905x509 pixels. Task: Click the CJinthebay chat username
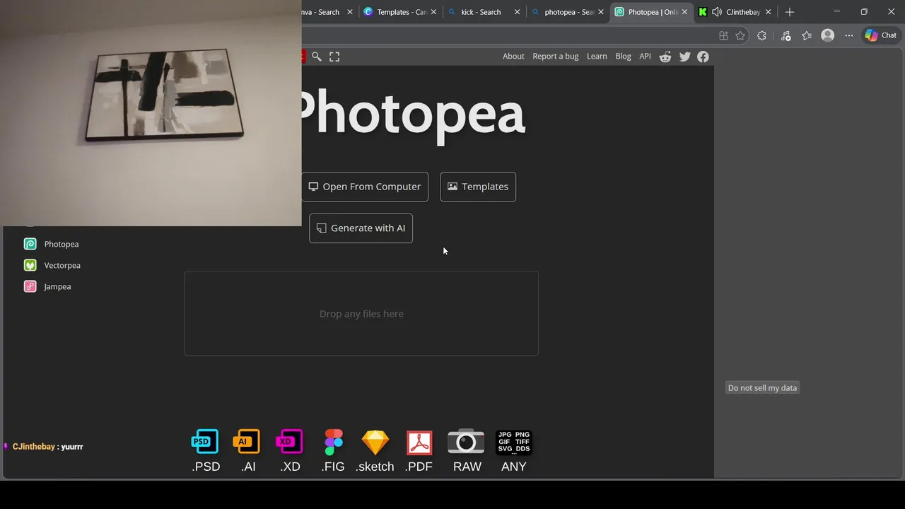(x=33, y=447)
